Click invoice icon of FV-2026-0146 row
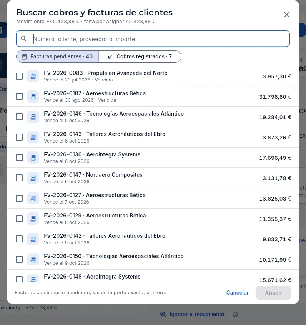The image size is (306, 325). tap(33, 117)
